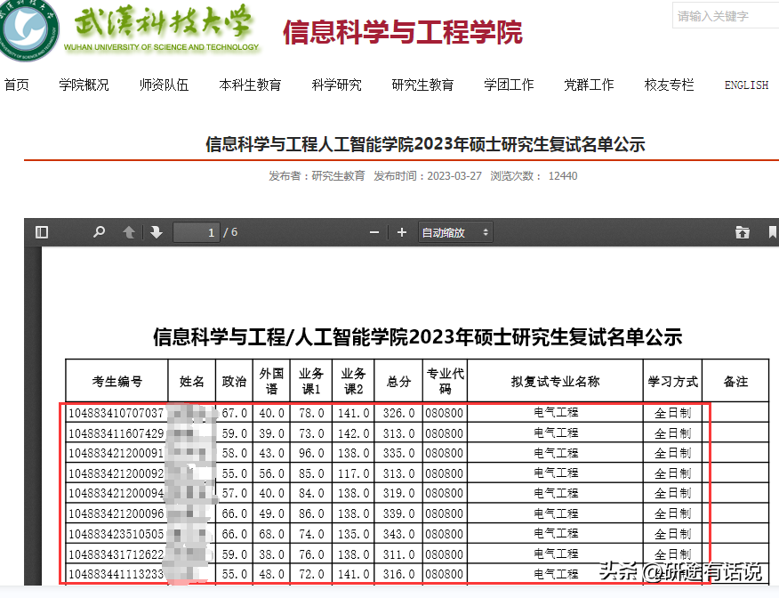Click the 总分 column header
The width and height of the screenshot is (779, 598).
pyautogui.click(x=398, y=381)
